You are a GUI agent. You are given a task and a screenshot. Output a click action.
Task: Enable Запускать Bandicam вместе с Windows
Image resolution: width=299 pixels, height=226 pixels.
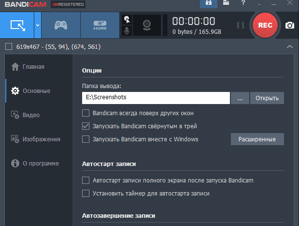pyautogui.click(x=85, y=139)
